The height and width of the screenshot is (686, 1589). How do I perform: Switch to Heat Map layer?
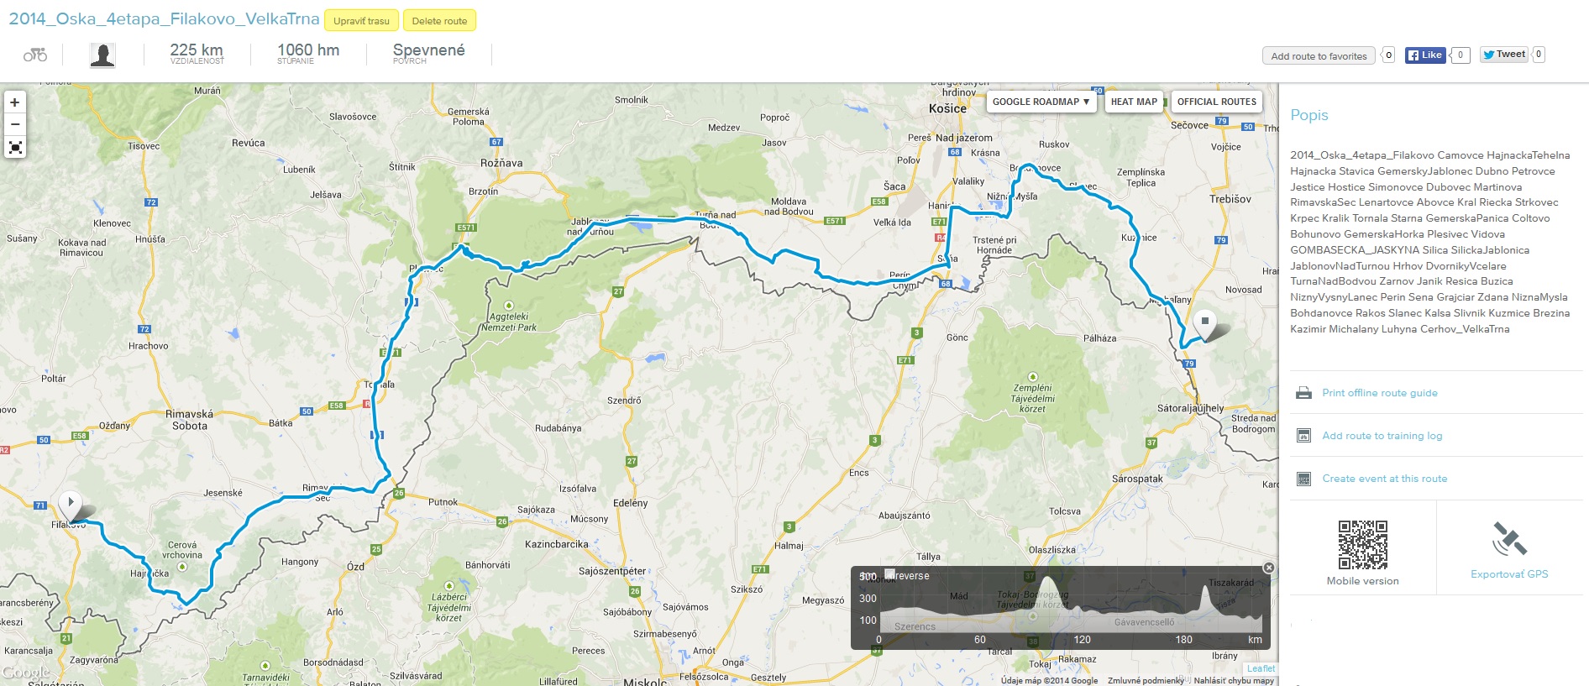[1134, 102]
